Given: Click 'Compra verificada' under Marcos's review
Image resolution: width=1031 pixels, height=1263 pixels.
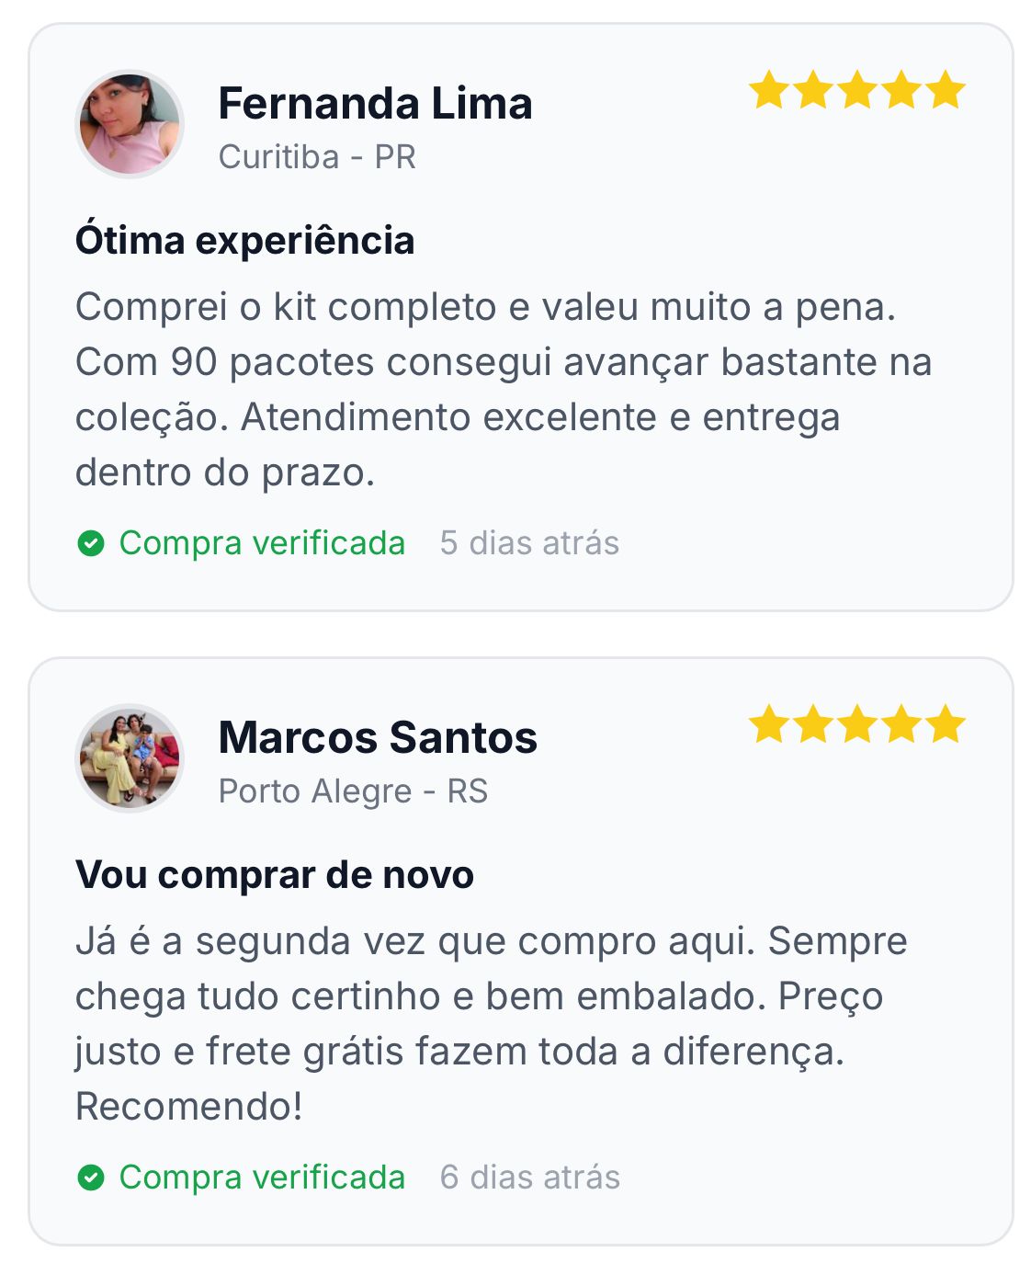Looking at the screenshot, I should (262, 1178).
